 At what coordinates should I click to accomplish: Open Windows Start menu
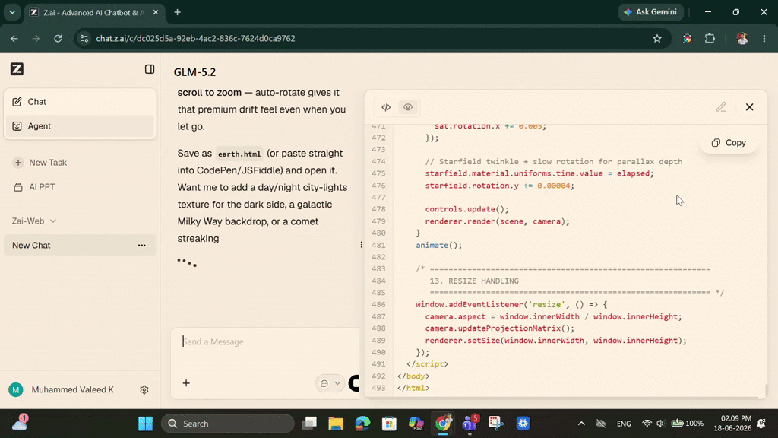[145, 424]
